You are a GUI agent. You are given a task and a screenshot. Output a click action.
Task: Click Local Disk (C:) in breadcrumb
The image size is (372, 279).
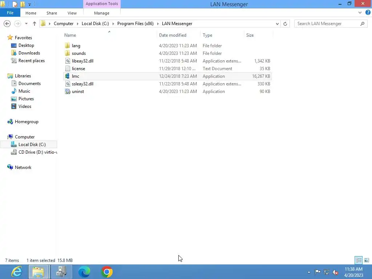95,24
